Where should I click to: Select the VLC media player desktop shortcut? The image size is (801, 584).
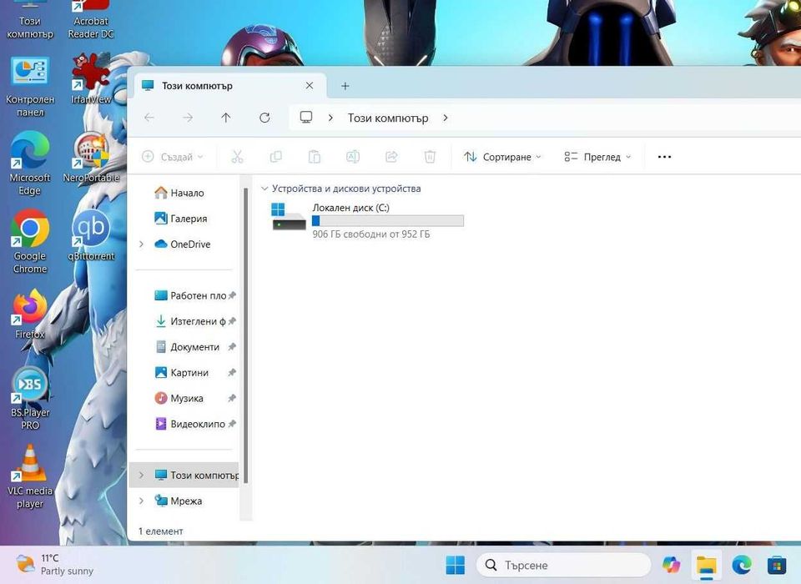click(x=30, y=476)
